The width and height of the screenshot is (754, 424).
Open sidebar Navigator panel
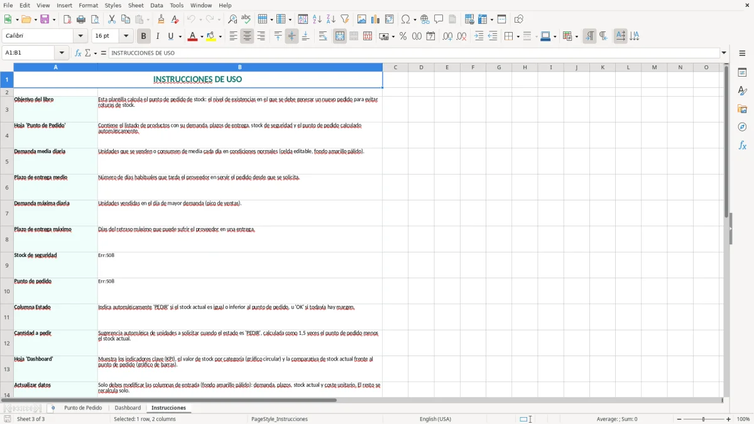click(742, 127)
